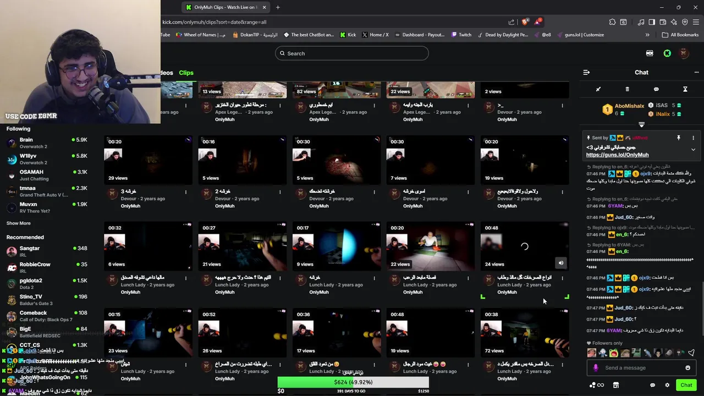Screen dimensions: 704x396
Task: Open the guns.lol Customize bookmark
Action: (x=580, y=35)
